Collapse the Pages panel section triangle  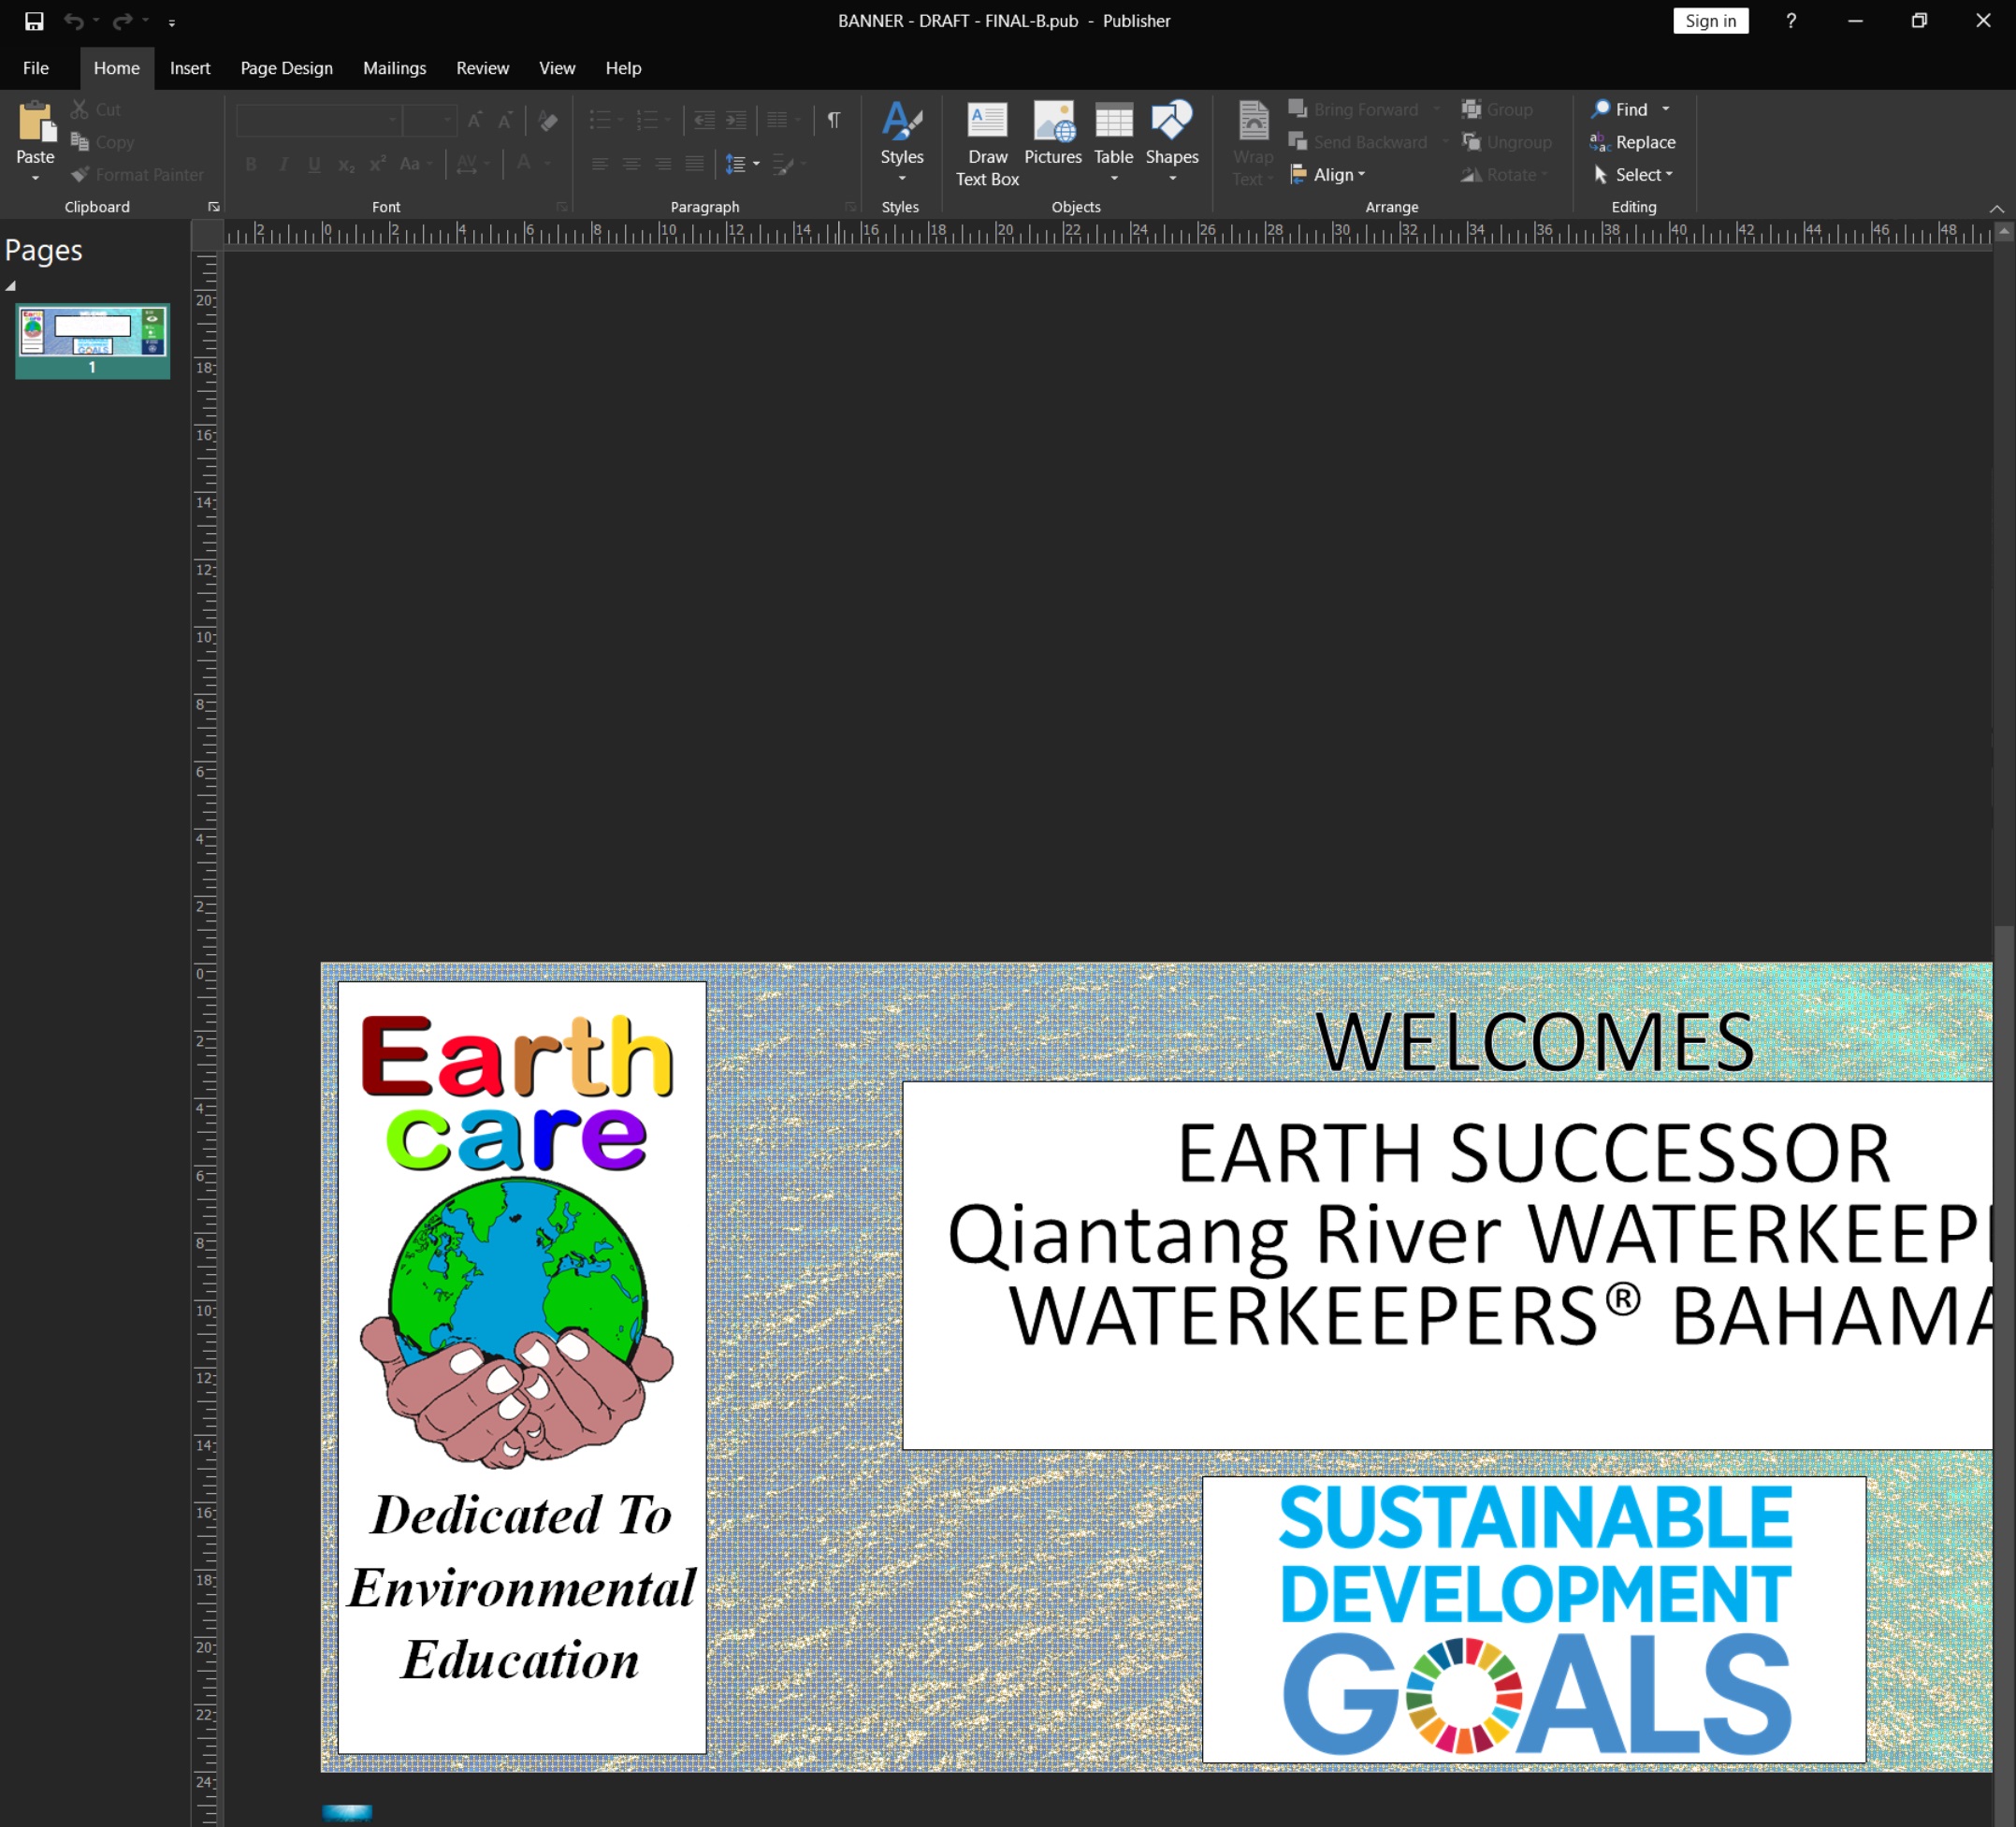(11, 286)
